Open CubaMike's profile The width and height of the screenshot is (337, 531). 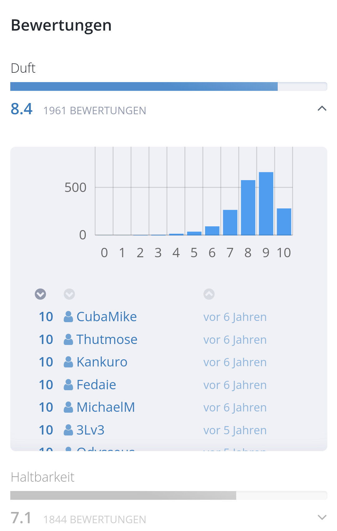click(x=106, y=317)
